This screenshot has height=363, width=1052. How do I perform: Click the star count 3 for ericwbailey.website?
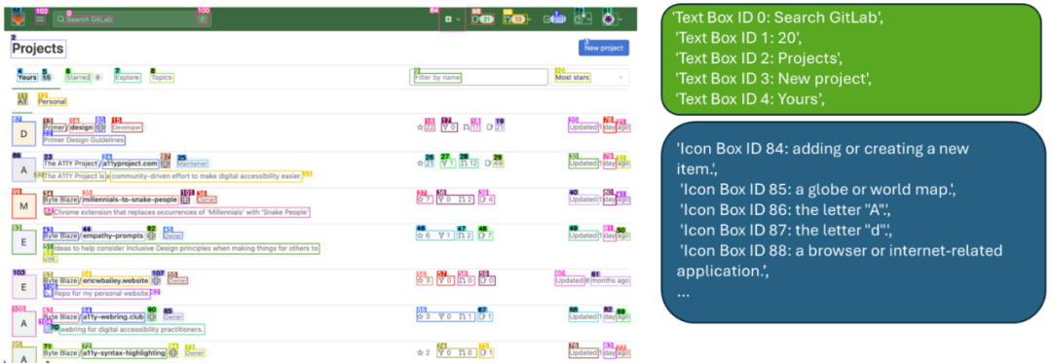(424, 280)
